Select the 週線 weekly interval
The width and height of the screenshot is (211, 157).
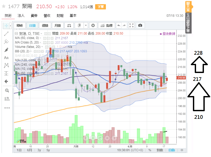[45, 26]
